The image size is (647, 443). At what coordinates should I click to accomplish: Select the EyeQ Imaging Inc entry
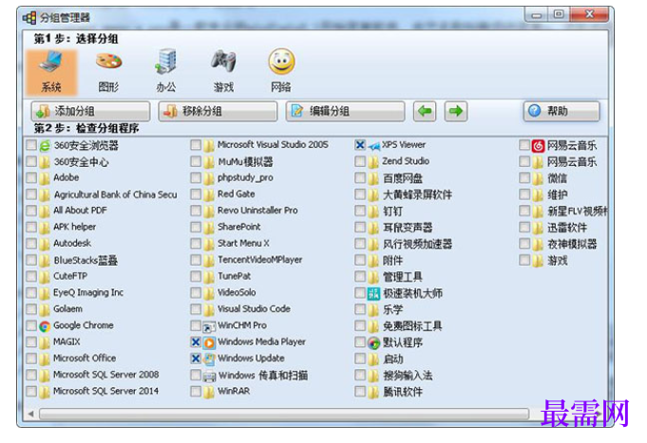[88, 293]
